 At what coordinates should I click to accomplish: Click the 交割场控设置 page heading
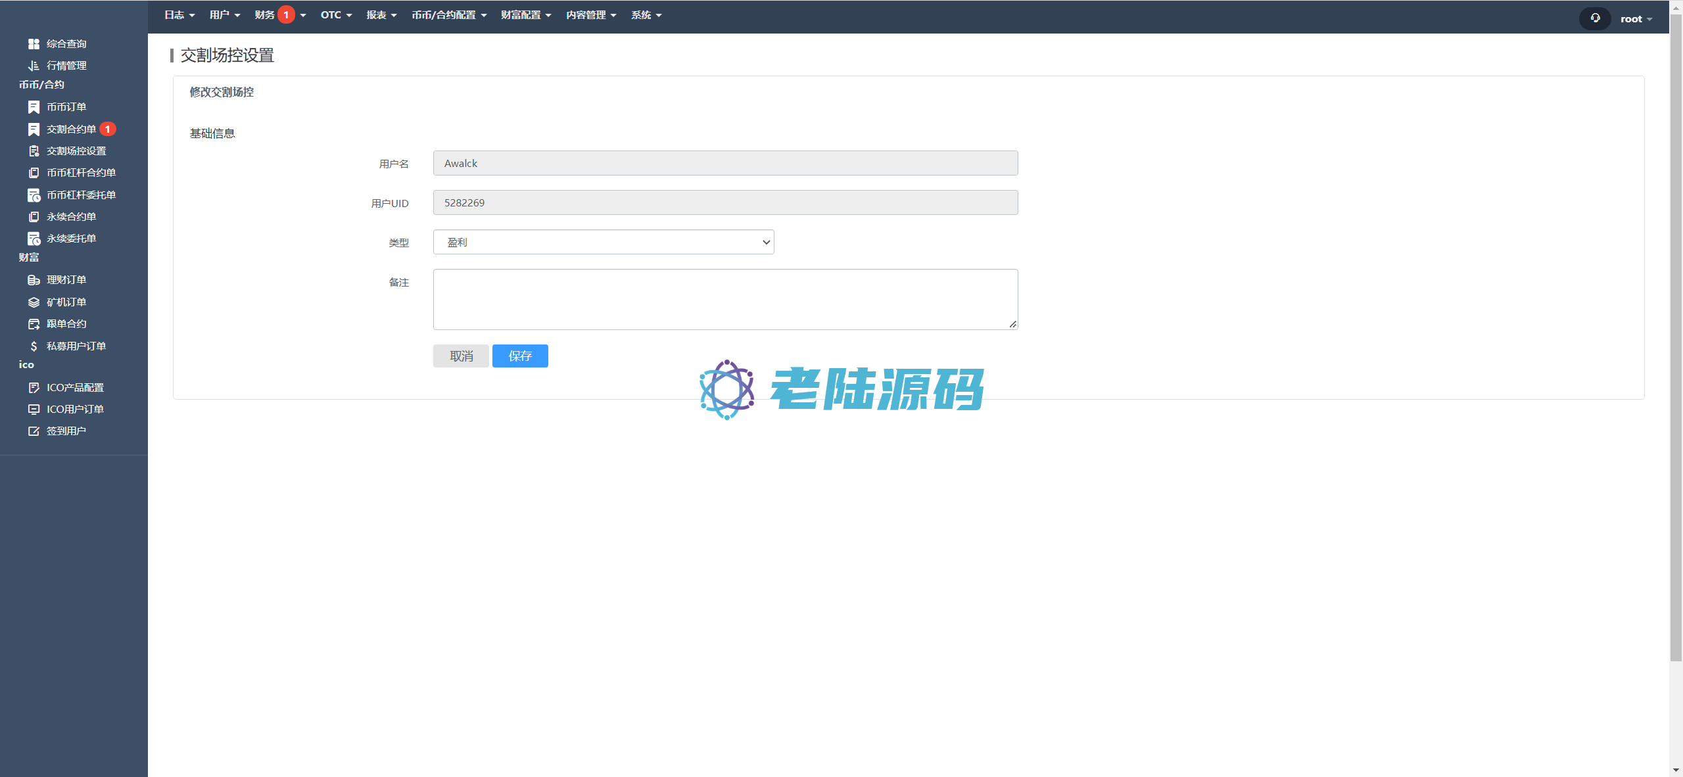[227, 55]
